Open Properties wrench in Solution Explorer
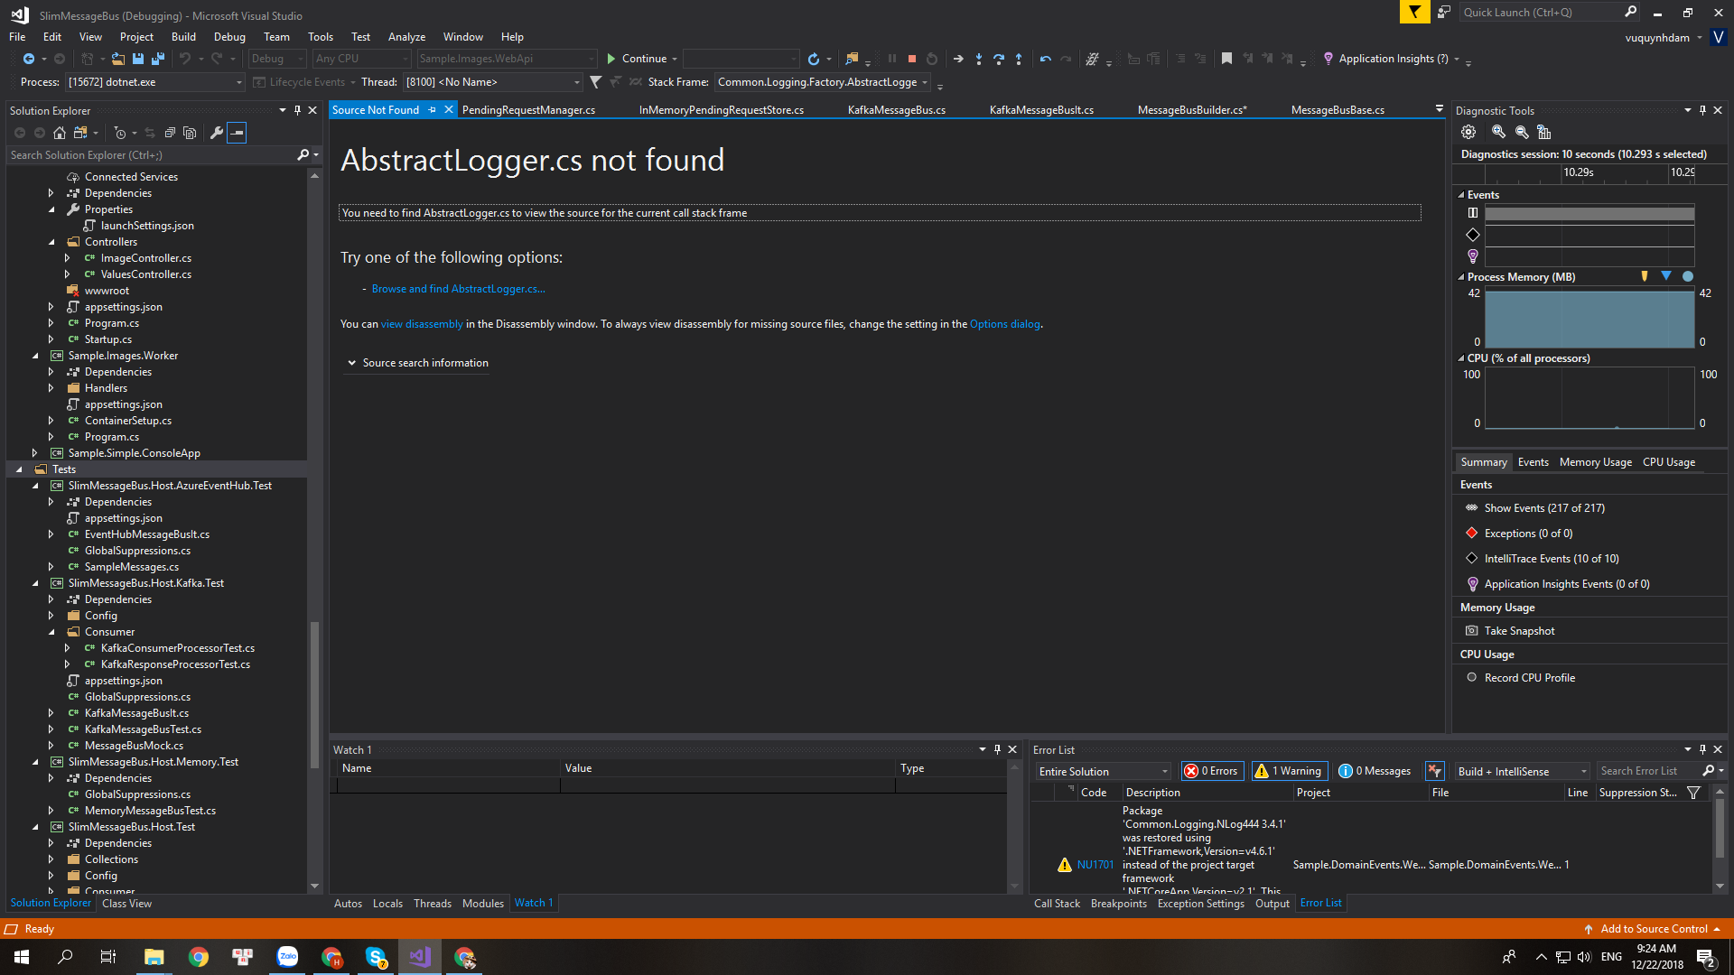The height and width of the screenshot is (975, 1734). [216, 133]
